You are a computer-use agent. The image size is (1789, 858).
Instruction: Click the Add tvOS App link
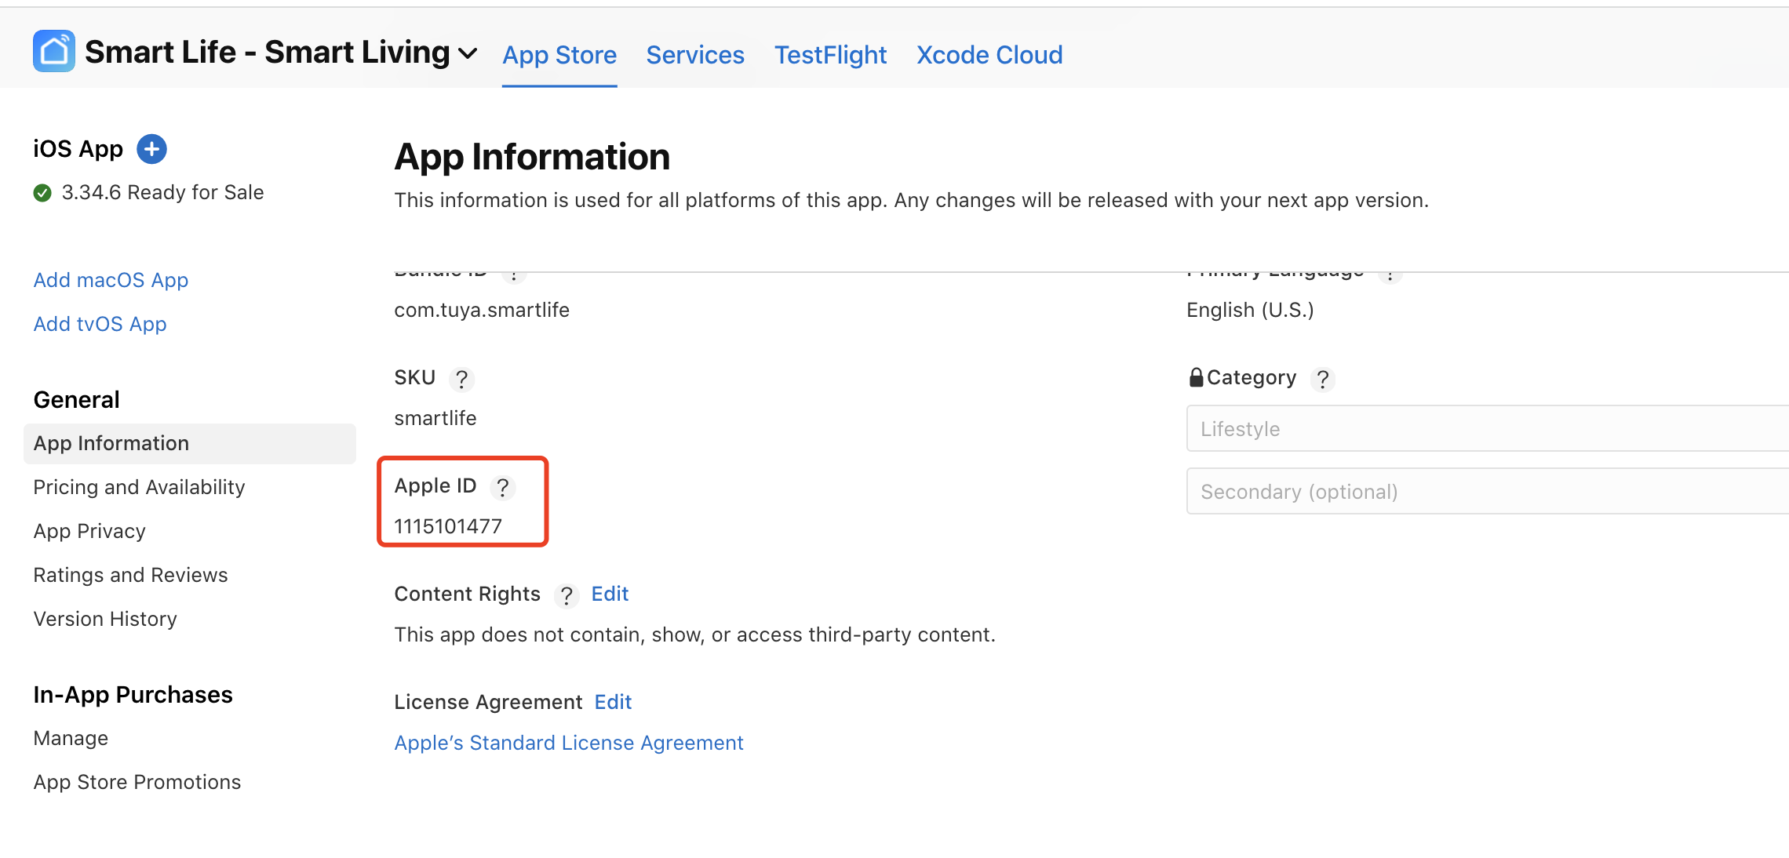coord(100,325)
